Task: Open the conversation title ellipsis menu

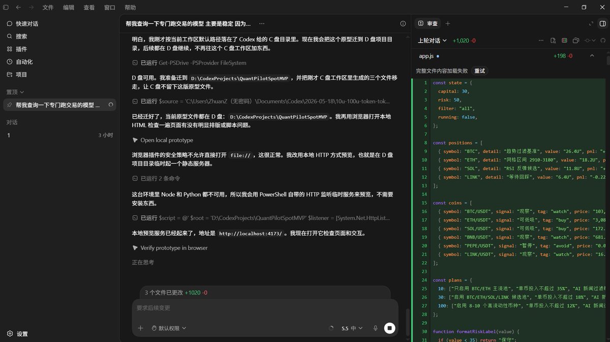Action: pos(262,24)
